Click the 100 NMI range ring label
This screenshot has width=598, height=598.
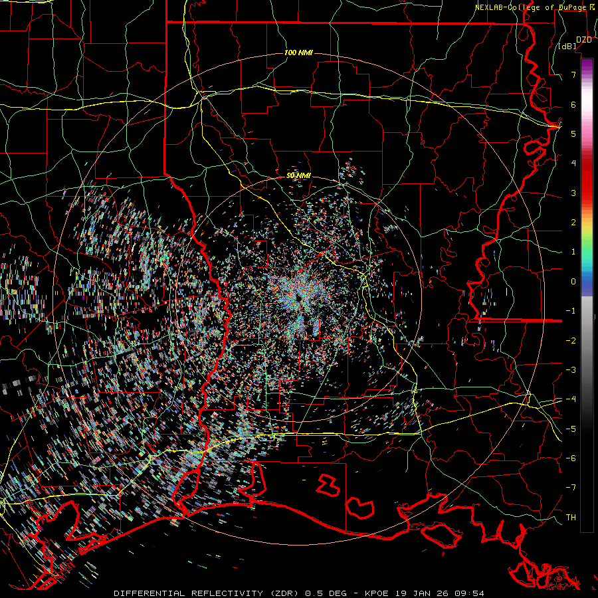tap(298, 52)
